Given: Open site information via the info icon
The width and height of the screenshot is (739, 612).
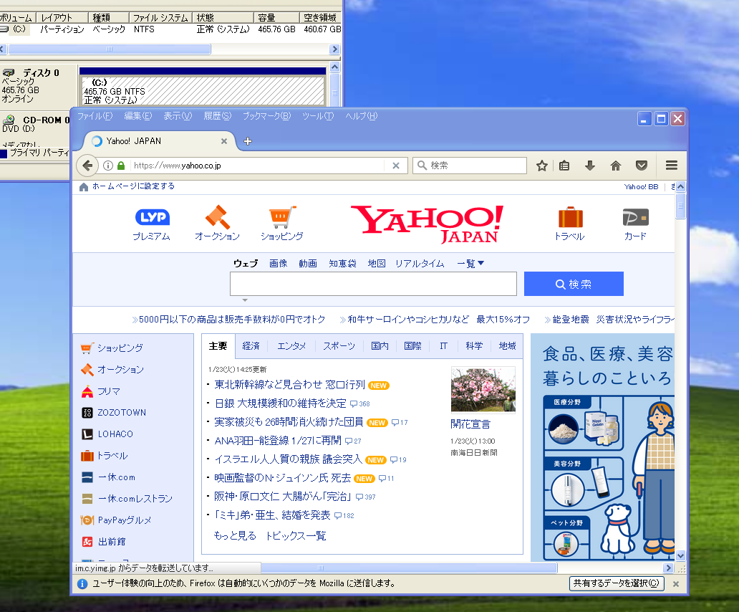Looking at the screenshot, I should point(108,166).
